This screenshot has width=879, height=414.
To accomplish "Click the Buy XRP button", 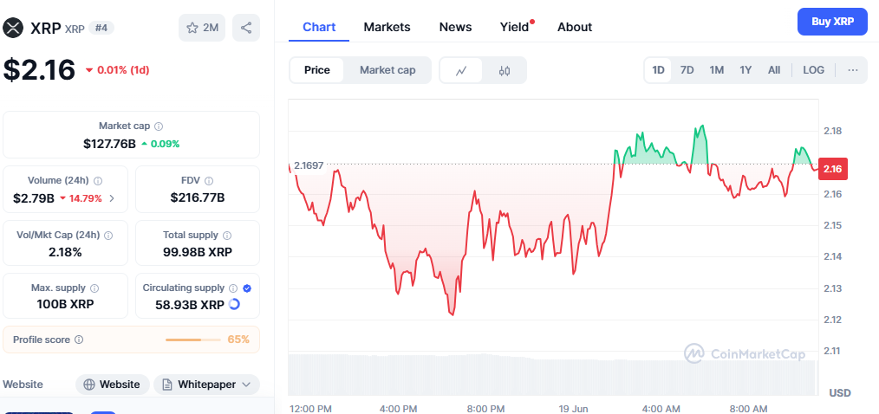I will click(x=831, y=22).
